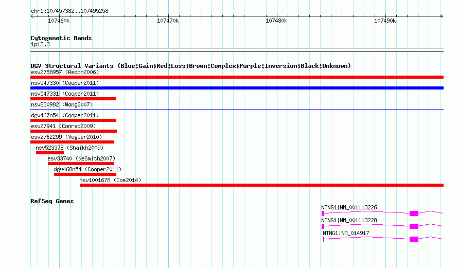Open NTNG1|NM_014917 gene label
This screenshot has height=268, width=458.
[346, 233]
